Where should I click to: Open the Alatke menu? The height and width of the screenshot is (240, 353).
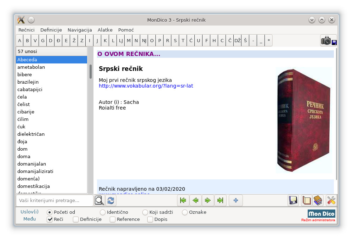tap(105, 30)
